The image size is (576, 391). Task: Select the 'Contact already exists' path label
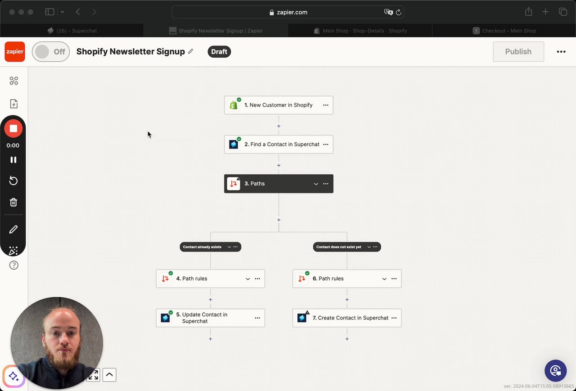[202, 247]
